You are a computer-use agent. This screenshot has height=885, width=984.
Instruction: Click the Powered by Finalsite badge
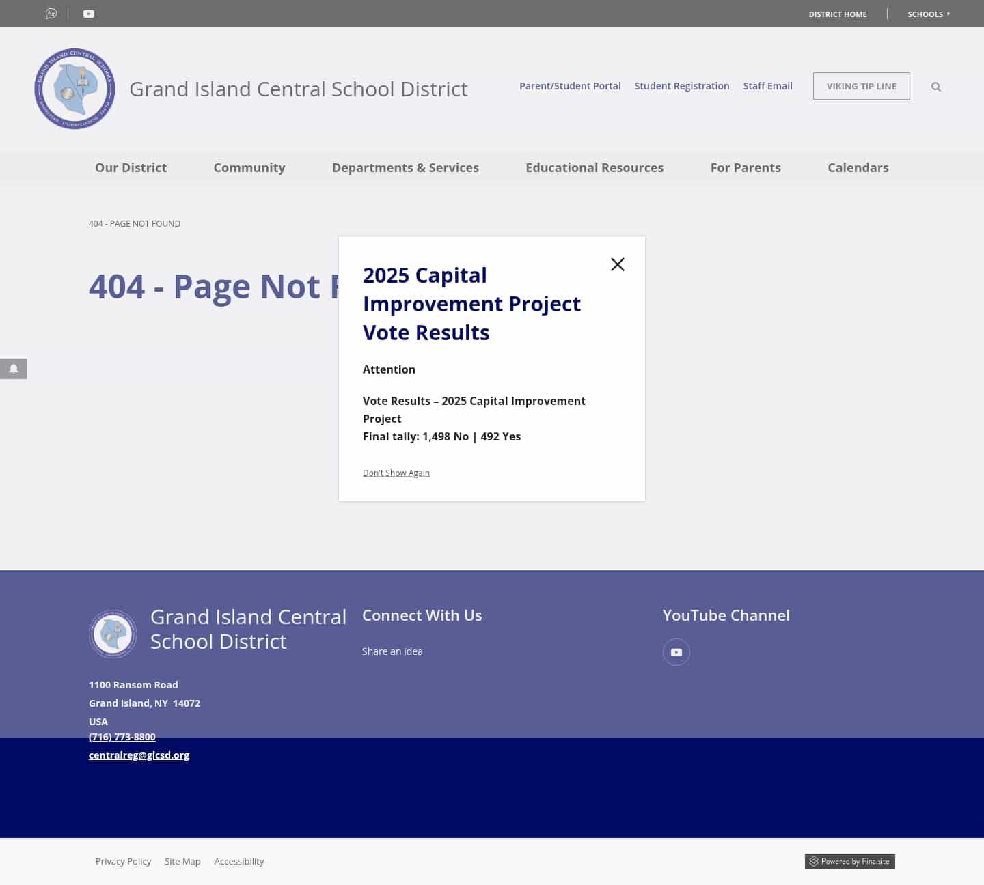pyautogui.click(x=849, y=861)
